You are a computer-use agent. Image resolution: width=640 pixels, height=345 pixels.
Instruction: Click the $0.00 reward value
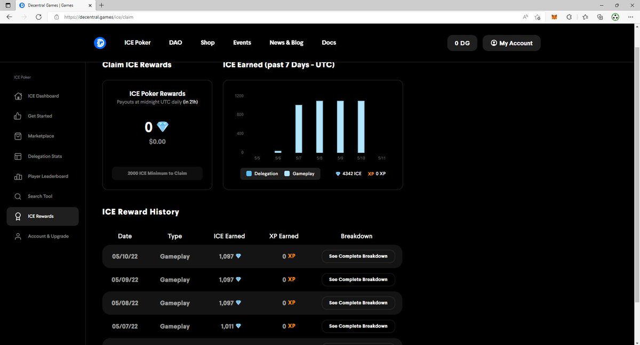157,142
